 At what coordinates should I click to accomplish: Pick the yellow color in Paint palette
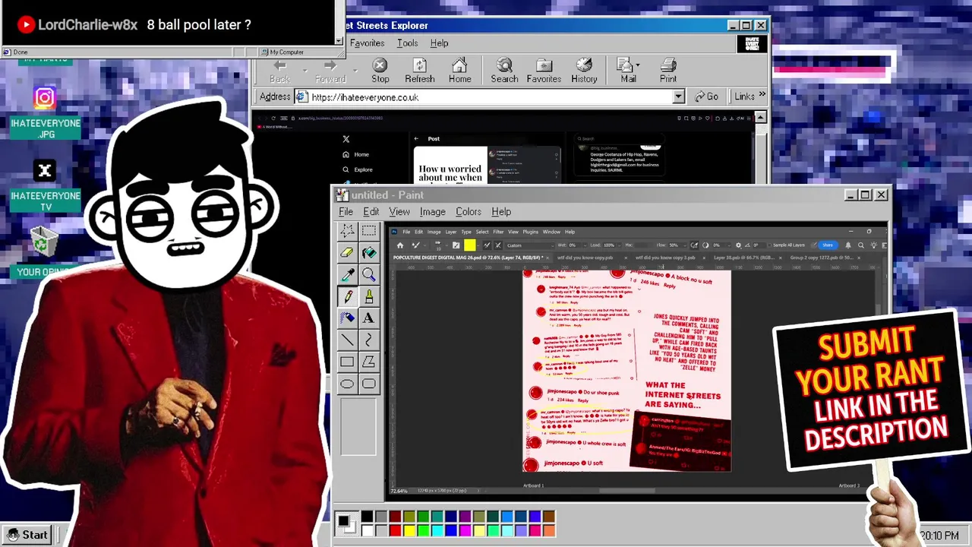click(409, 530)
